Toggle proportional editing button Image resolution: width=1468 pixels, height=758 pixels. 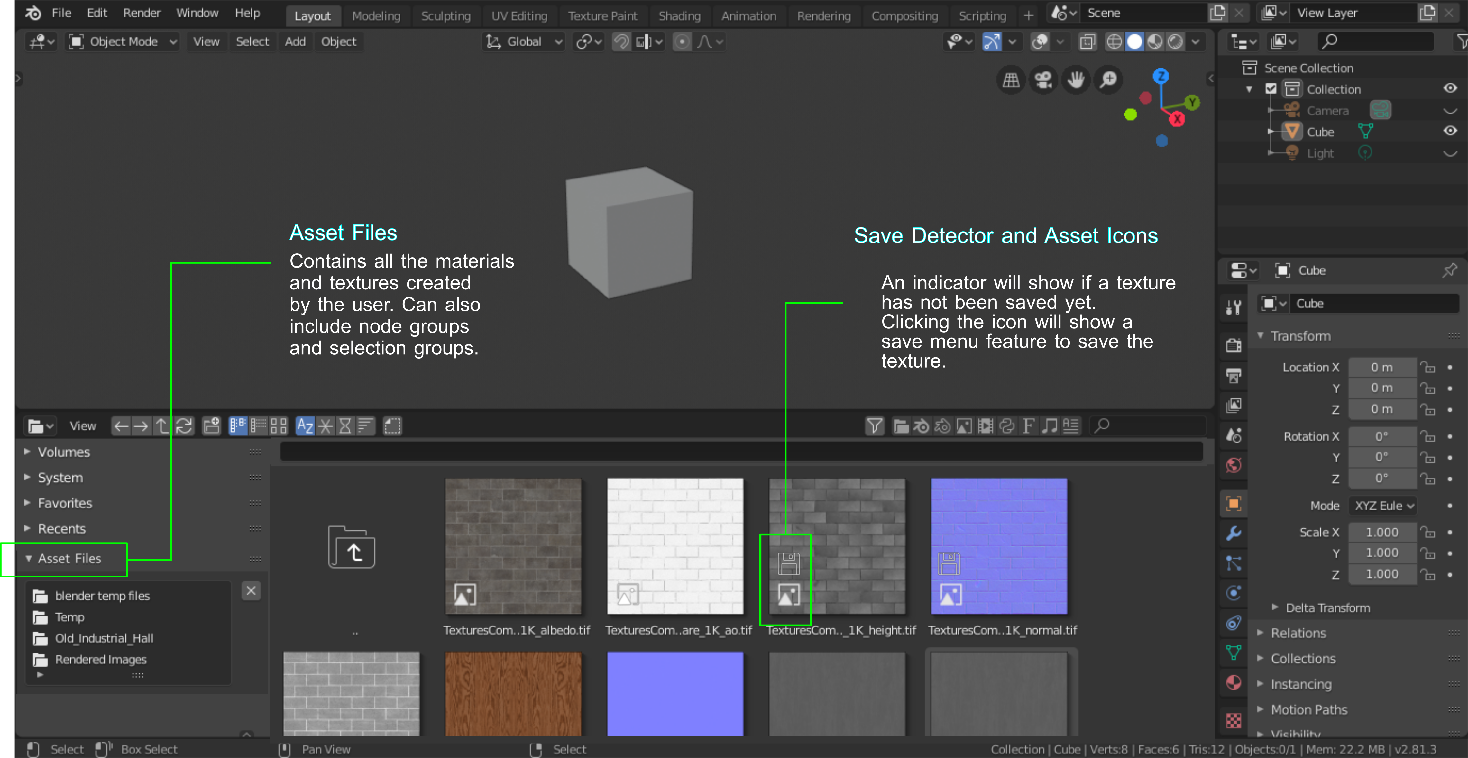[x=682, y=41]
